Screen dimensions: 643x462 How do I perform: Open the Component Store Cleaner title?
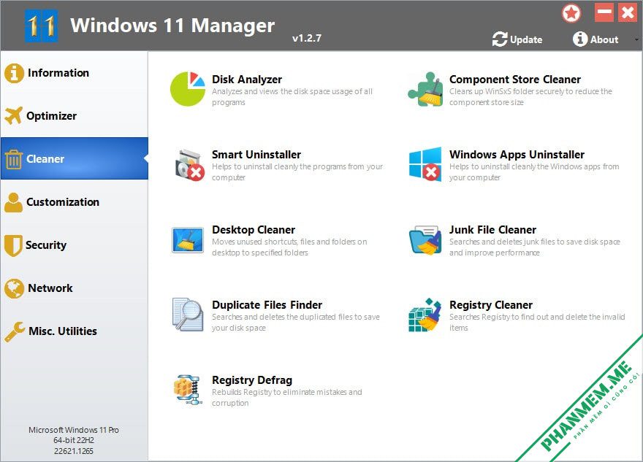[x=515, y=79]
